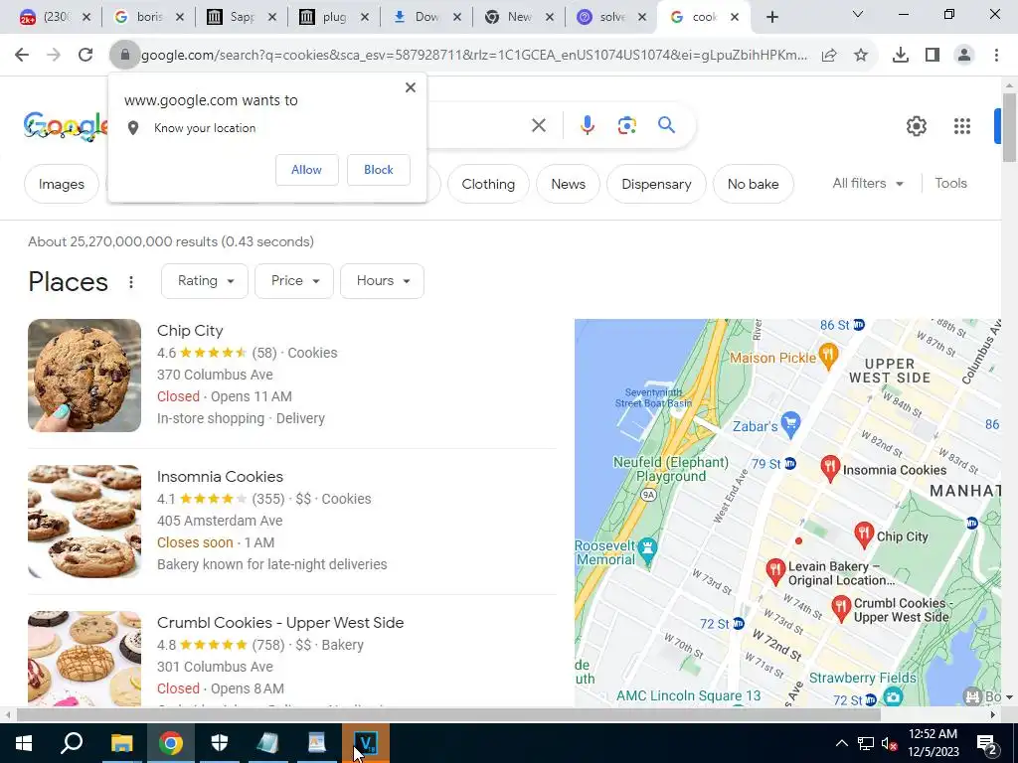Screen dimensions: 1018x763
Task: Click the horizontal page scrollbar
Action: 448,715
